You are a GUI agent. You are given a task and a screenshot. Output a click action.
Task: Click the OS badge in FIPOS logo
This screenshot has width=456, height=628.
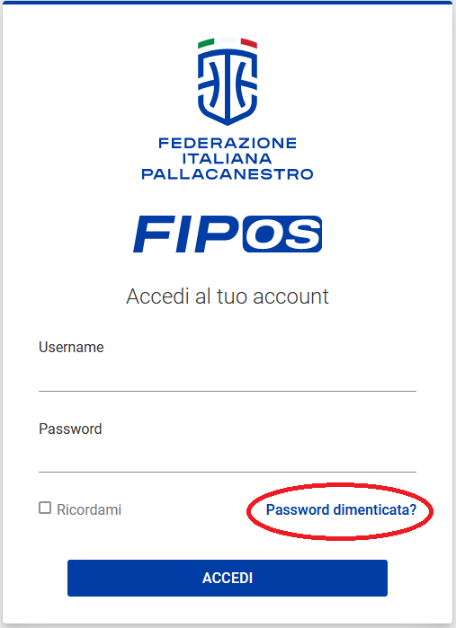tap(282, 234)
